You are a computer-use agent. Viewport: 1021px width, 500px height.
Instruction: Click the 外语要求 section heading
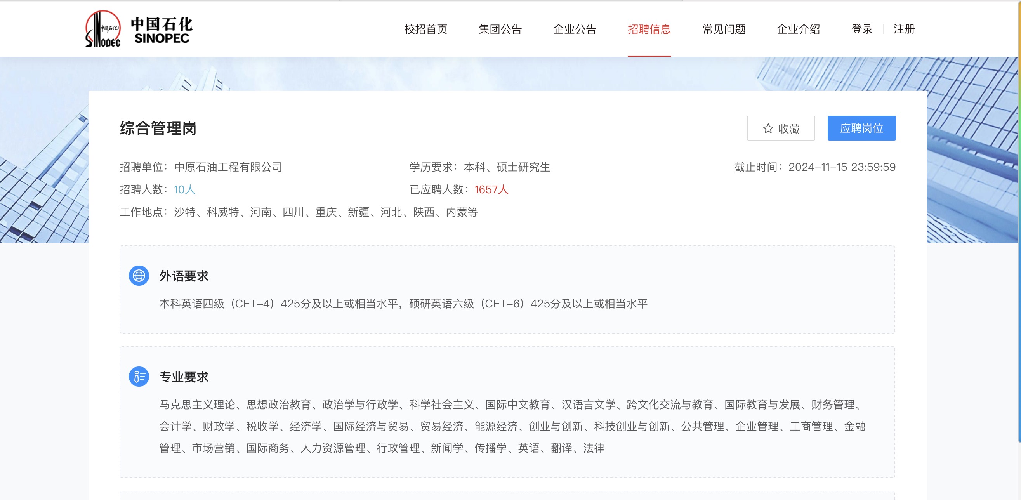pyautogui.click(x=184, y=276)
